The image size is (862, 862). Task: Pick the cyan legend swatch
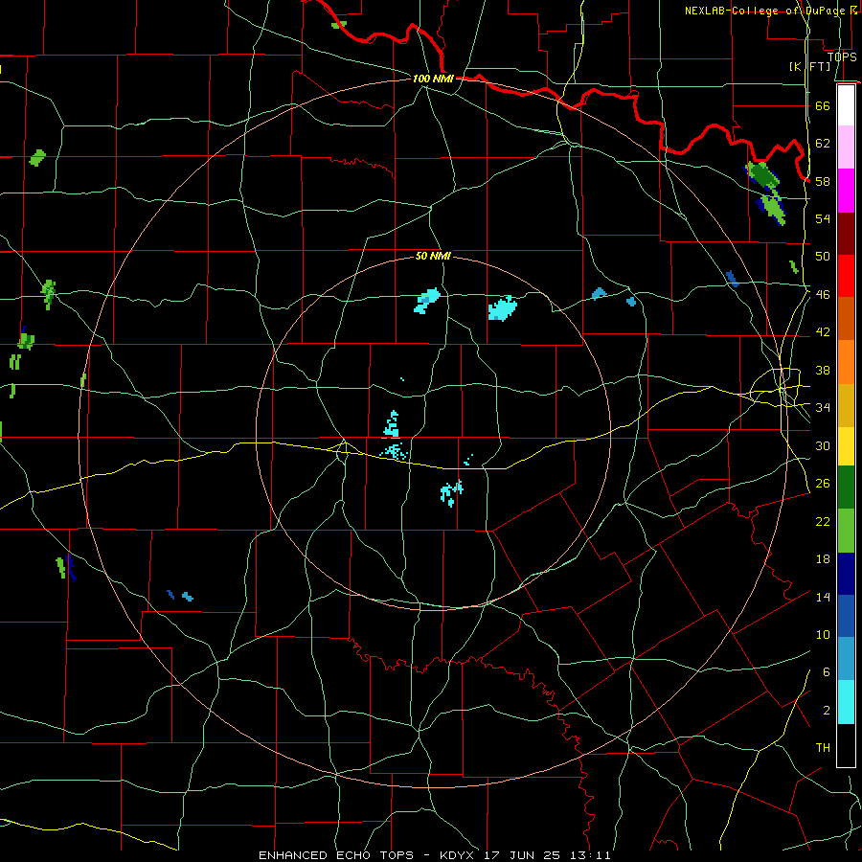[x=846, y=702]
